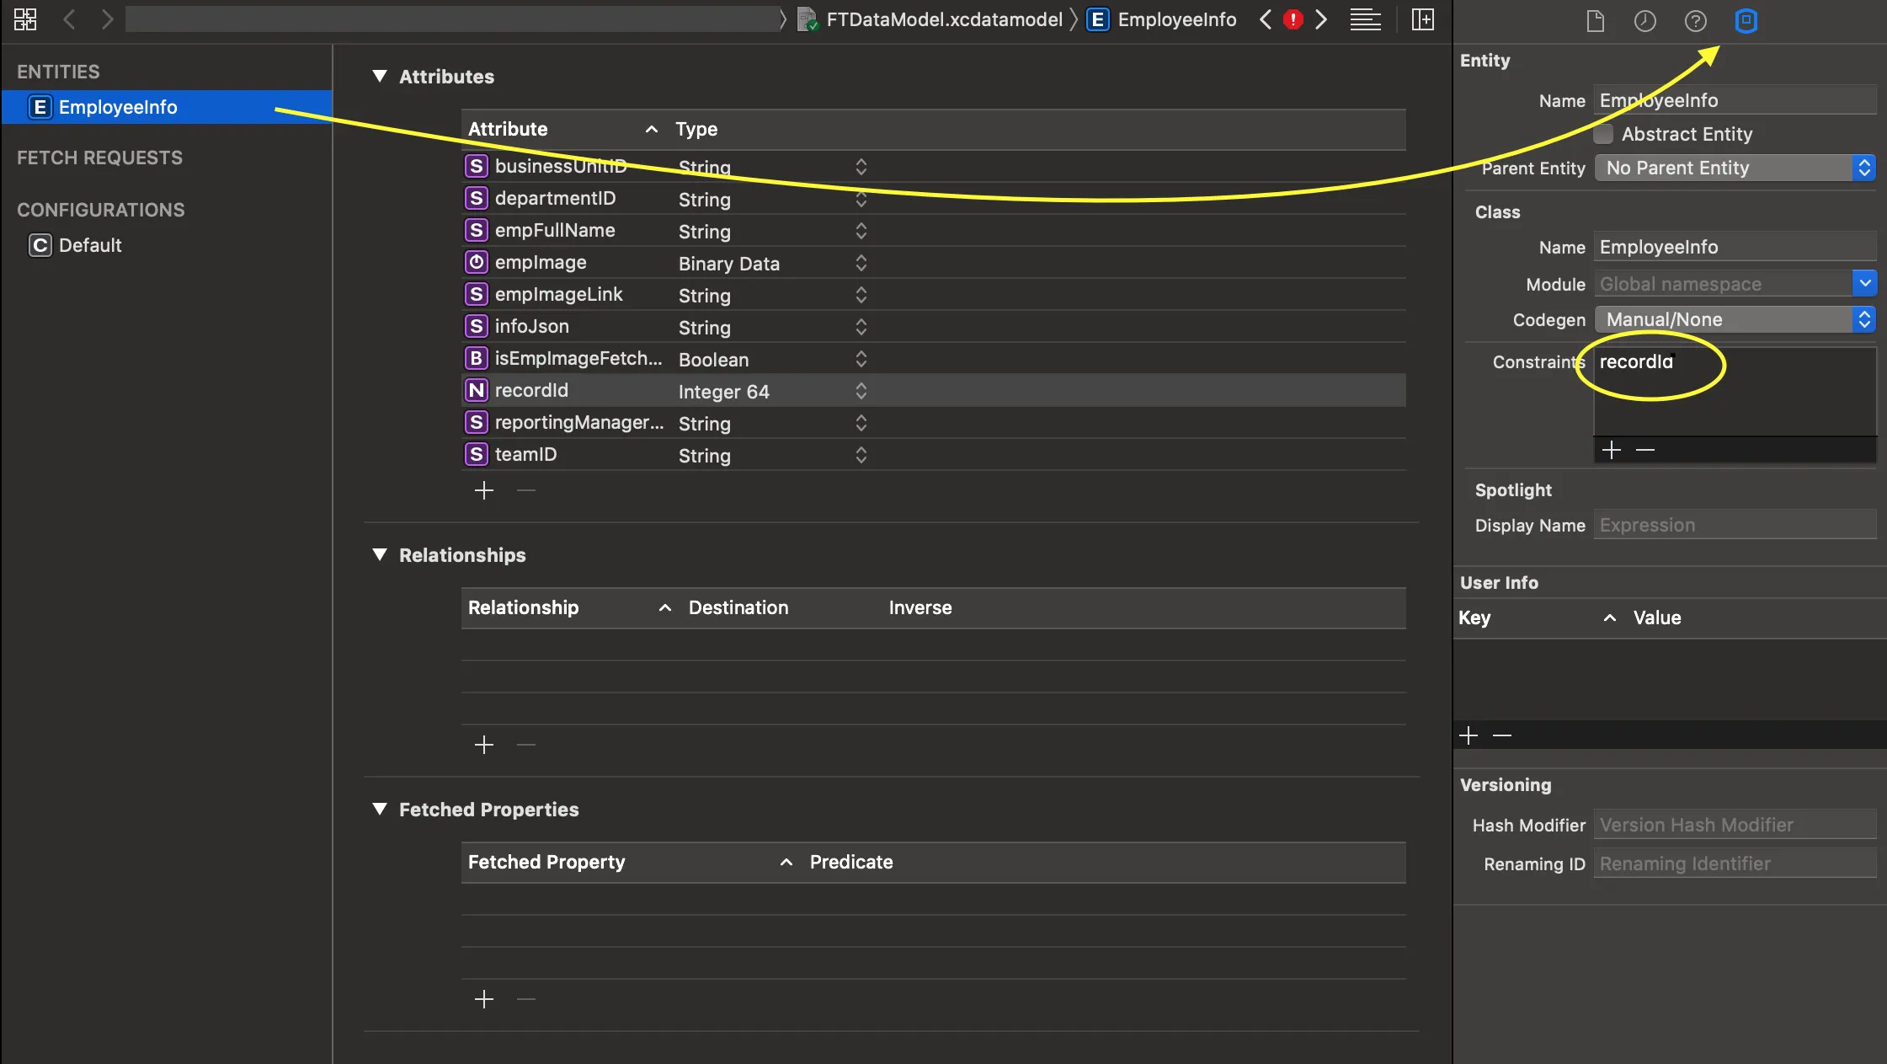This screenshot has height=1064, width=1887.
Task: Open the Codegen dropdown
Action: (x=1735, y=319)
